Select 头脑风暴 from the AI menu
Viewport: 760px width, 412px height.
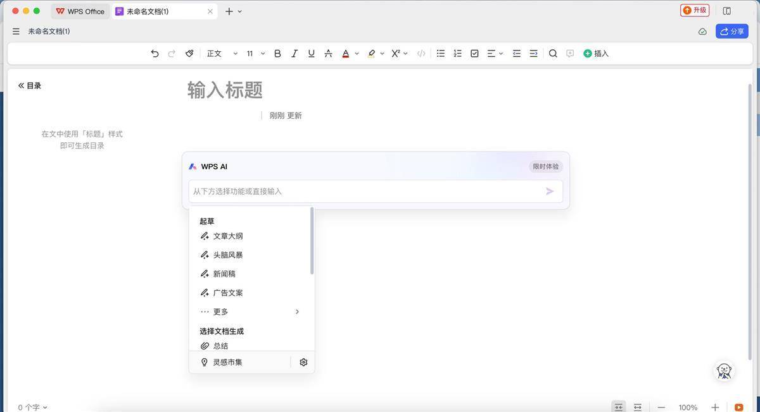tap(251, 255)
